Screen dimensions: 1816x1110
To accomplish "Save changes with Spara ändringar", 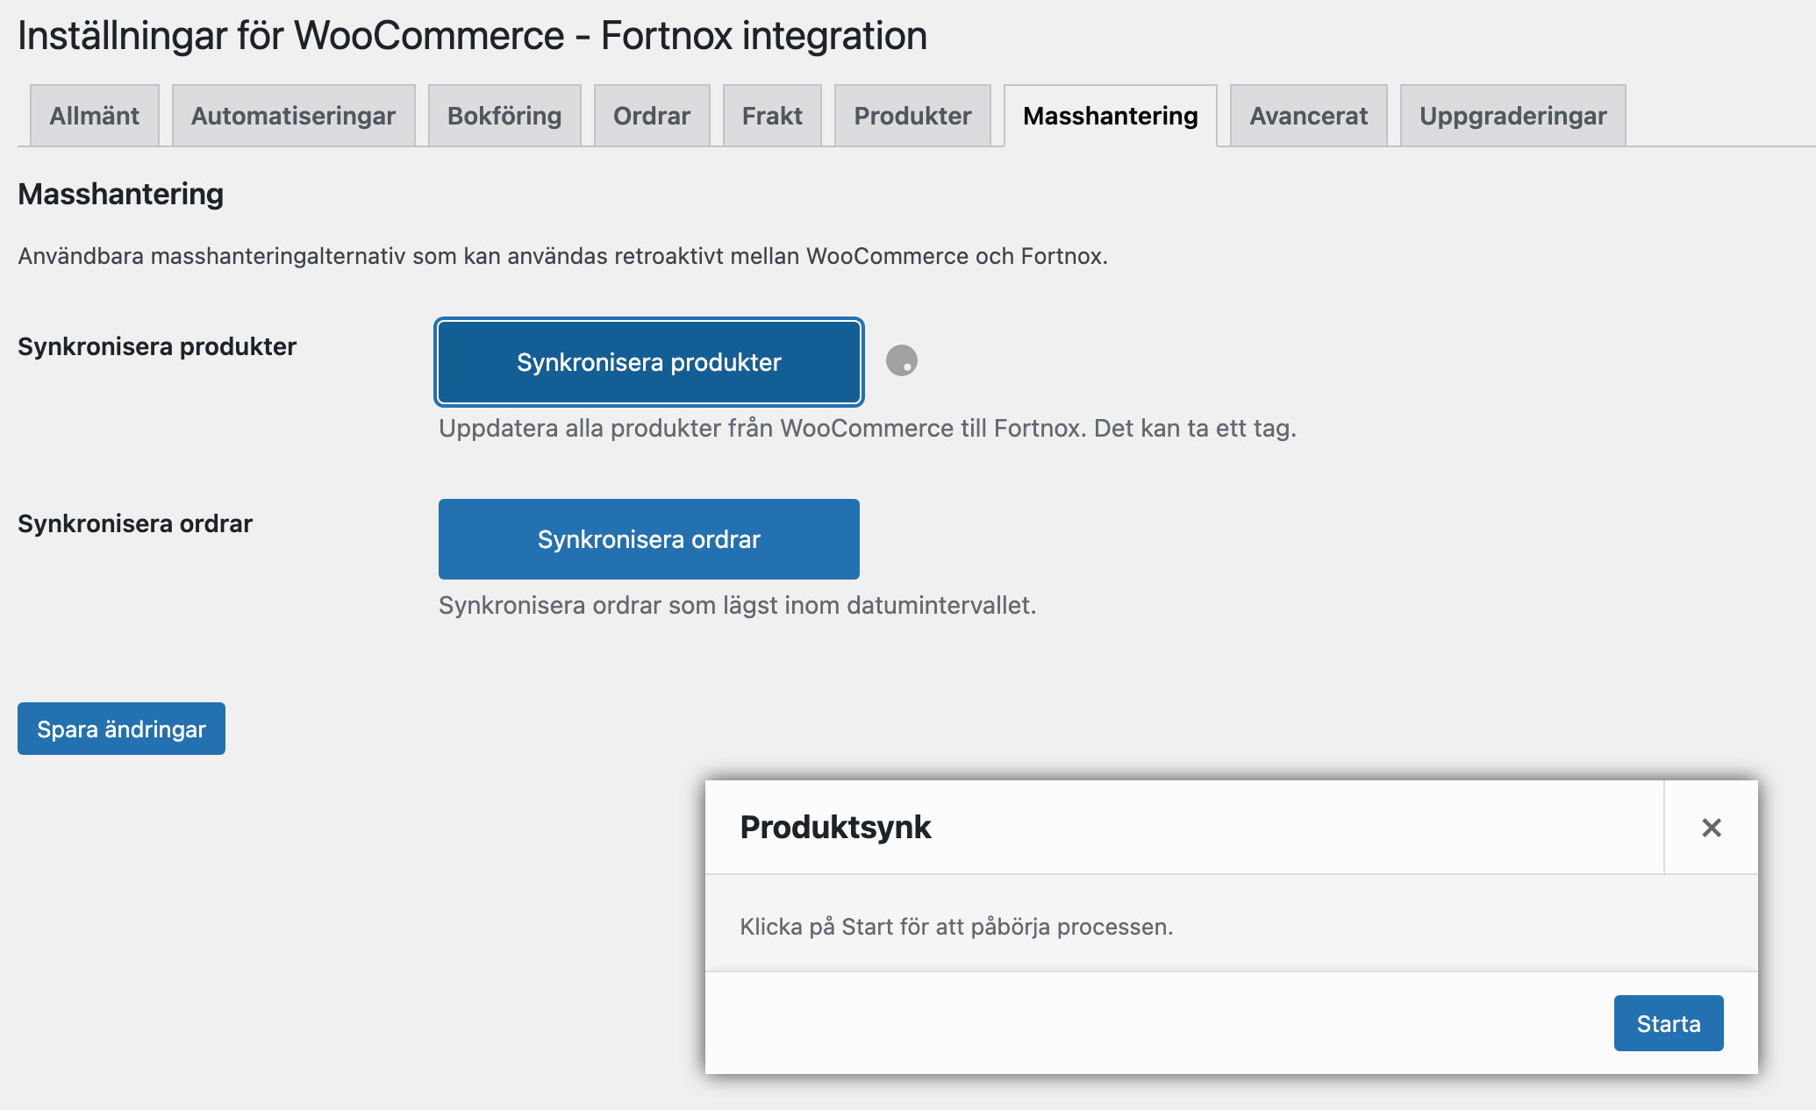I will (x=120, y=729).
